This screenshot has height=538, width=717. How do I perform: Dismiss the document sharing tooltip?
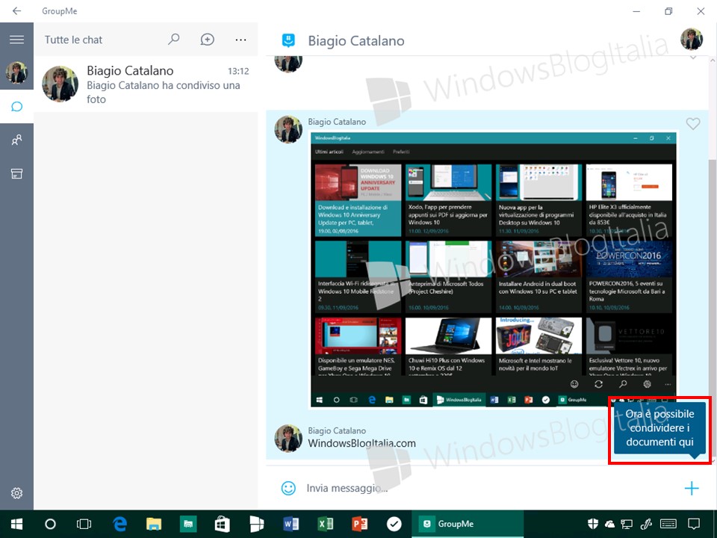point(659,428)
